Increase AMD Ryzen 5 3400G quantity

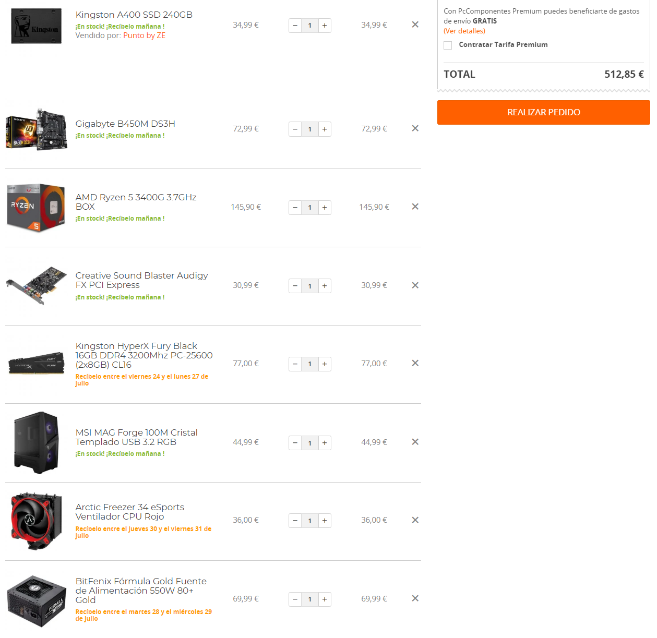[325, 208]
